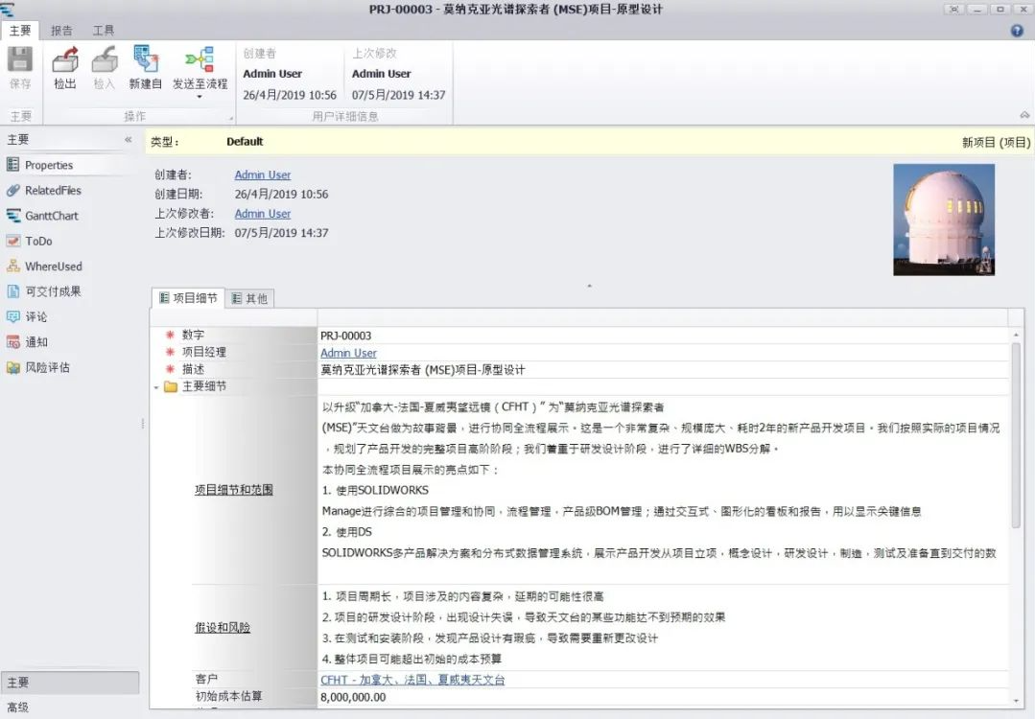This screenshot has height=719, width=1035.
Task: Click the 主要细节 folder icon
Action: tap(171, 386)
